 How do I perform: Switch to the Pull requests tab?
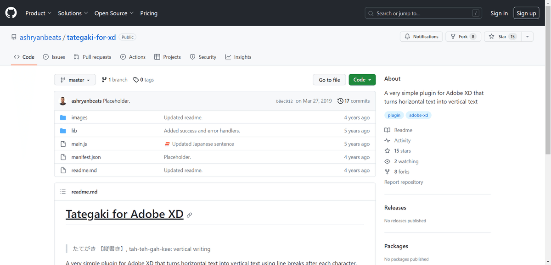(92, 57)
